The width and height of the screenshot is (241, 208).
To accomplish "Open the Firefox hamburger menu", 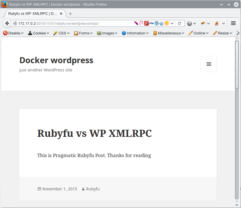I will coord(233,23).
